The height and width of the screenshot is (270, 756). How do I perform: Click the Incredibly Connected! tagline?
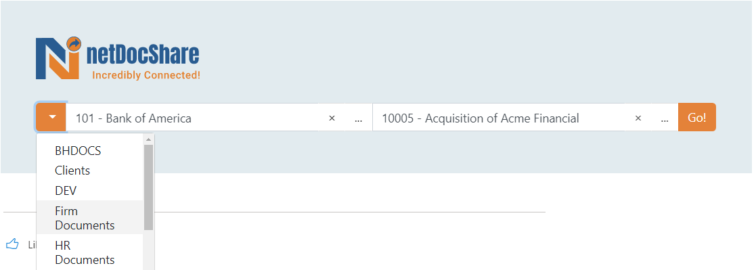pos(146,75)
